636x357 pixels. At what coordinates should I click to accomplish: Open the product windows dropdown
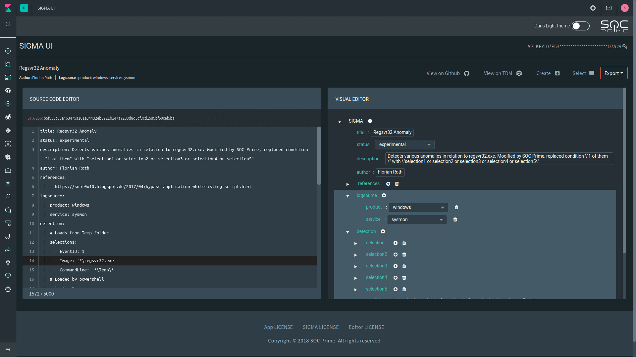tap(418, 207)
